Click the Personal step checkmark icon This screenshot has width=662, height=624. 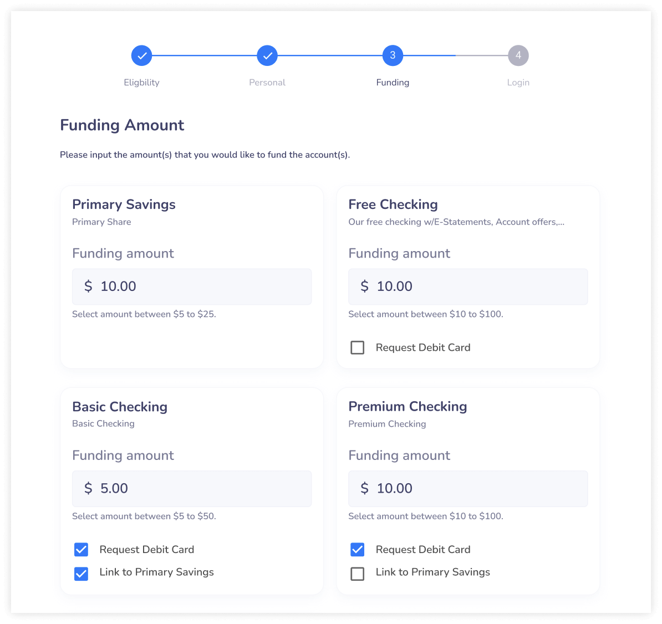267,55
